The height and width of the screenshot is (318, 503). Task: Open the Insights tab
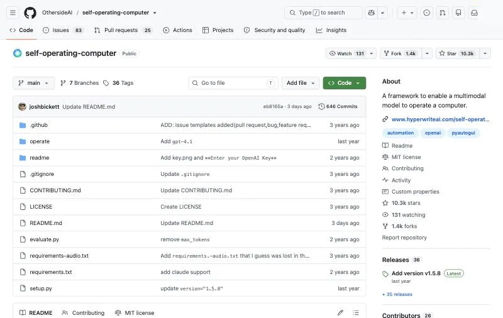(331, 30)
